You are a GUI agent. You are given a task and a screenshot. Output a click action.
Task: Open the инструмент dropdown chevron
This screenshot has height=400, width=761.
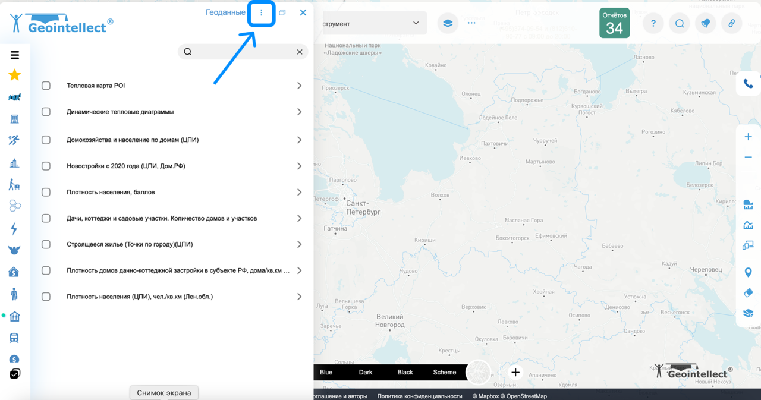point(416,23)
